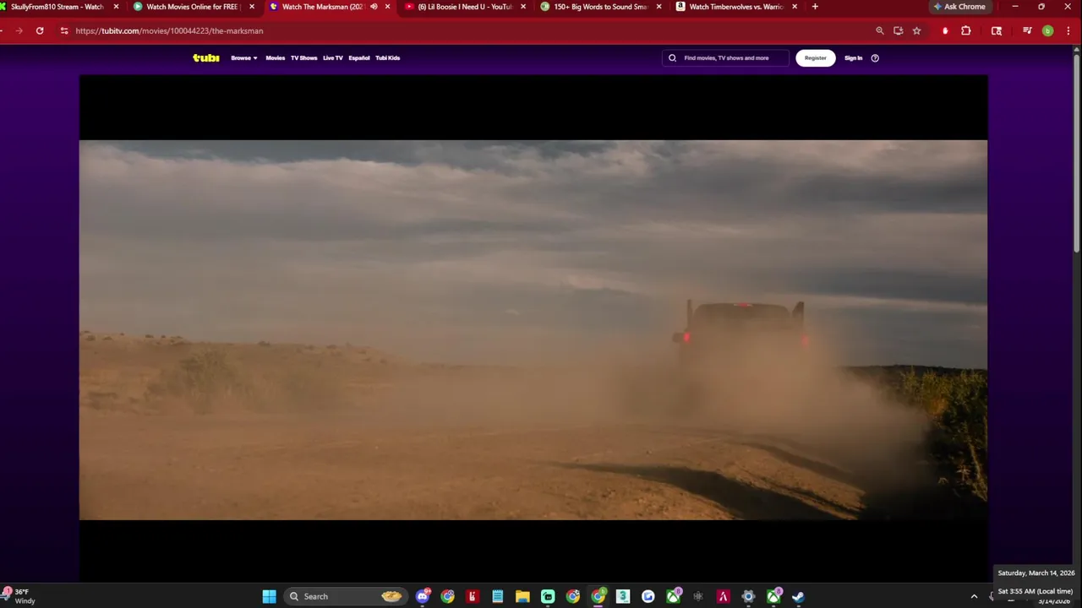This screenshot has width=1082, height=608.
Task: Click the taskbar Search box
Action: pos(346,596)
